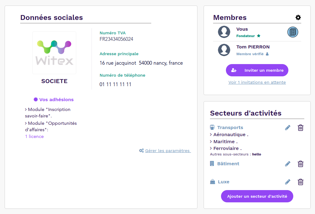Click the star beside Fondateur

[x=259, y=36]
